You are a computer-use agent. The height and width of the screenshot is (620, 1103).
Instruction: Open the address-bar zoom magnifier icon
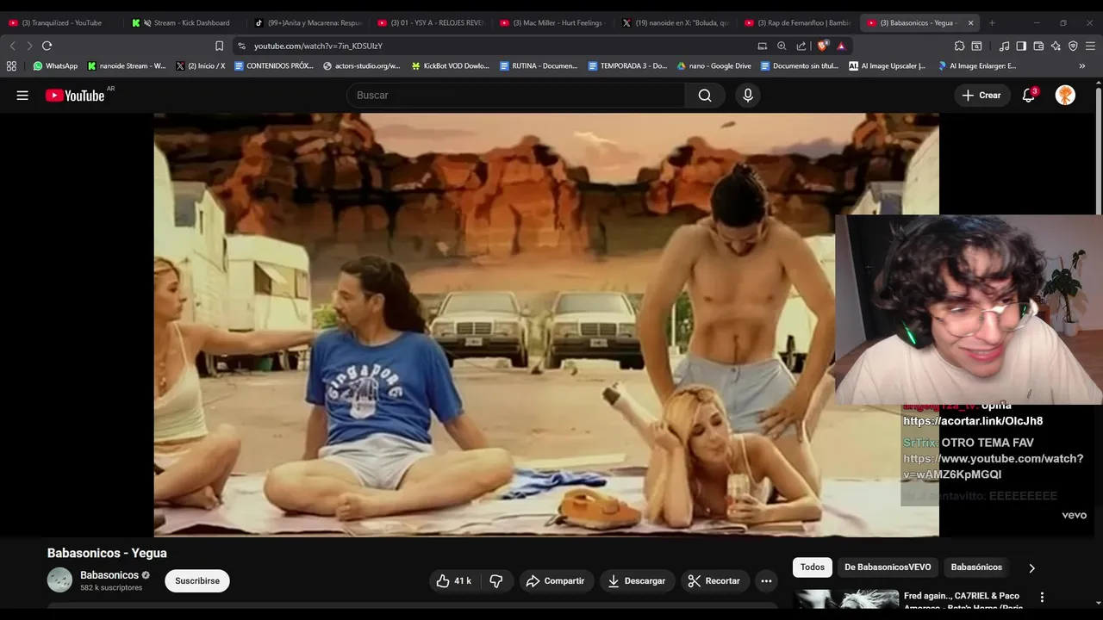pyautogui.click(x=782, y=46)
